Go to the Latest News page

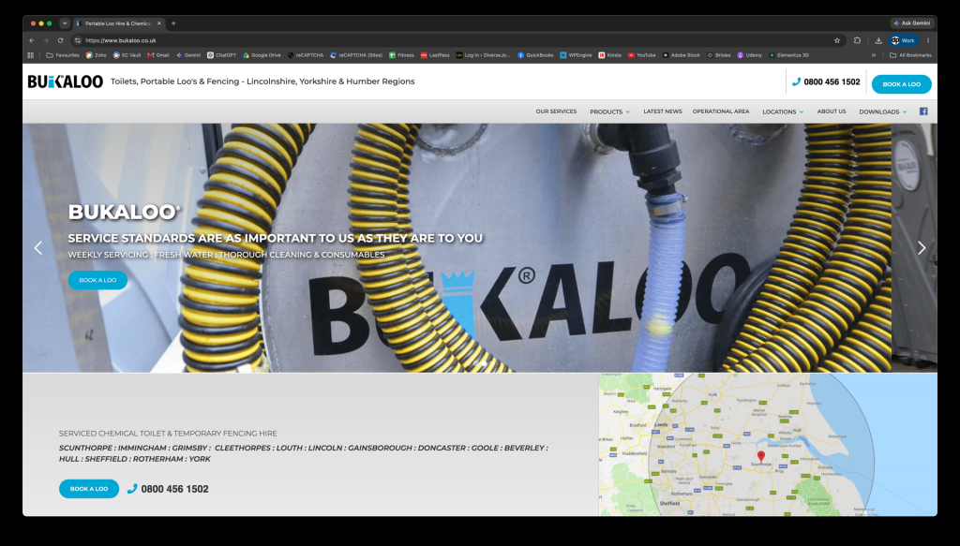663,111
